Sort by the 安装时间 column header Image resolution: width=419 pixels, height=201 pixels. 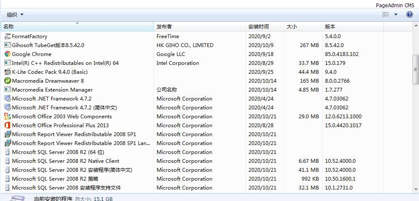point(265,27)
